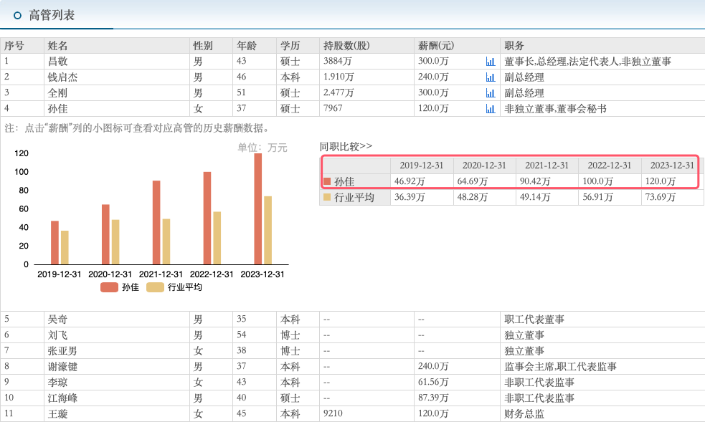The image size is (705, 427).
Task: Open salary history chart icon for 全刚
Action: click(491, 93)
